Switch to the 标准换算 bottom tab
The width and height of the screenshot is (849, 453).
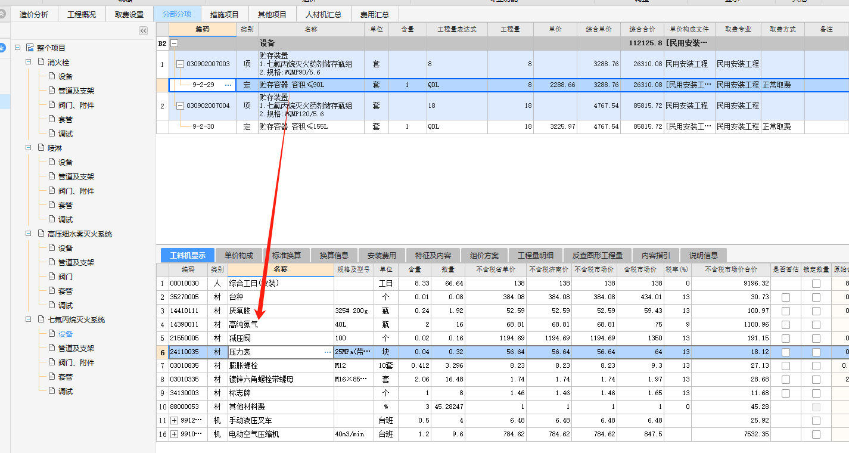(x=287, y=255)
